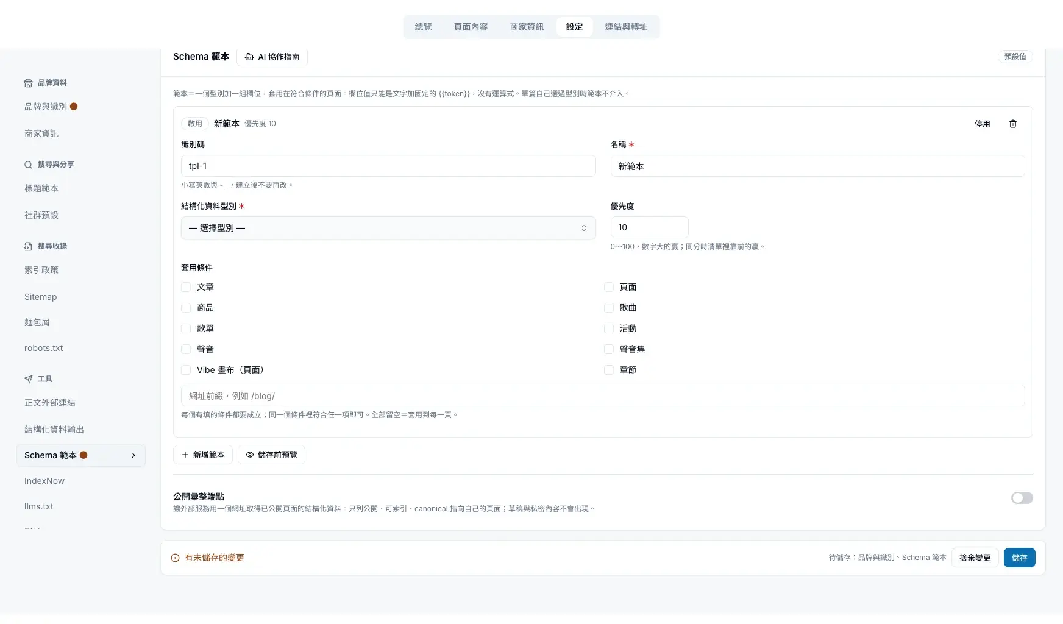Click the 儲存 button
The image size is (1063, 624).
[x=1020, y=558]
